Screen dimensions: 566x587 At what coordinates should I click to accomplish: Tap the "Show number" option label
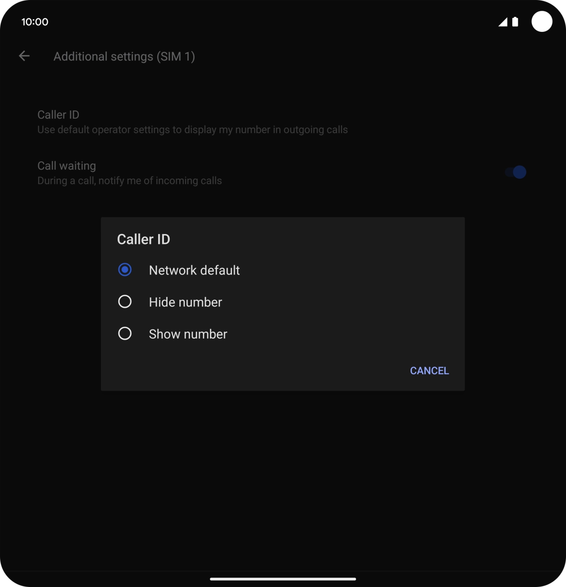188,334
